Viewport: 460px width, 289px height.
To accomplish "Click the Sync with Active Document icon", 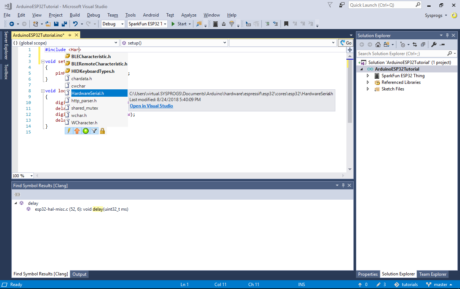I will (415, 44).
